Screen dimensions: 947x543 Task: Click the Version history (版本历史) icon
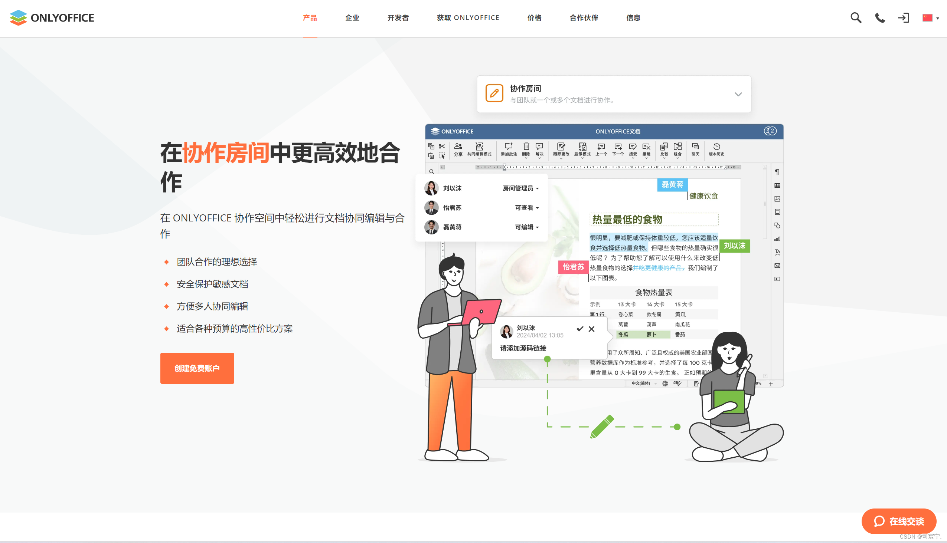[716, 149]
